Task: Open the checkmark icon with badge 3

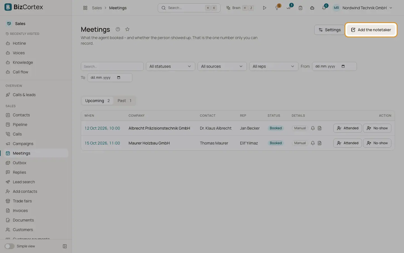Action: pyautogui.click(x=289, y=8)
